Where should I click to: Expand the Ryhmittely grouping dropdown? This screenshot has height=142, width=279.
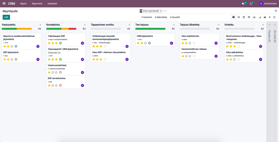point(161,17)
